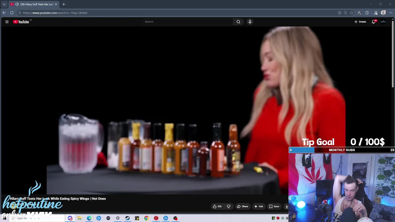Start voice search with microphone icon
This screenshot has width=395, height=222.
tap(250, 22)
